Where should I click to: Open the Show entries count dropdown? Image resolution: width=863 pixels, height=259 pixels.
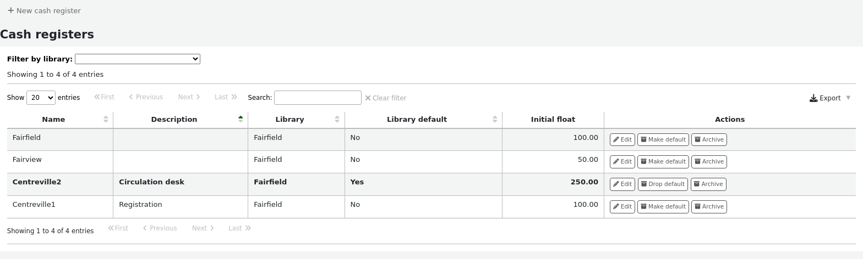[41, 98]
